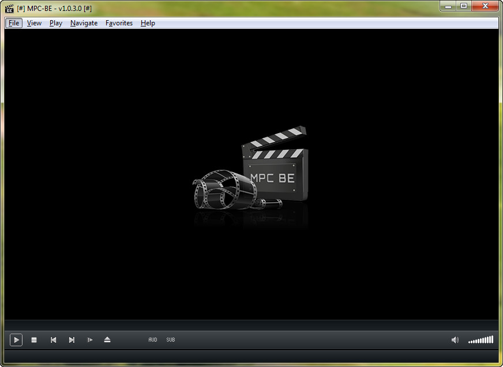Click the frame step button
This screenshot has width=503, height=367.
tap(90, 340)
